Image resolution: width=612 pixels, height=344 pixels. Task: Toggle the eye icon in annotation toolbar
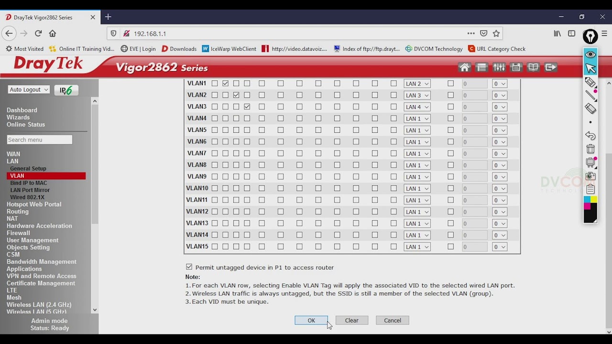[x=590, y=54]
